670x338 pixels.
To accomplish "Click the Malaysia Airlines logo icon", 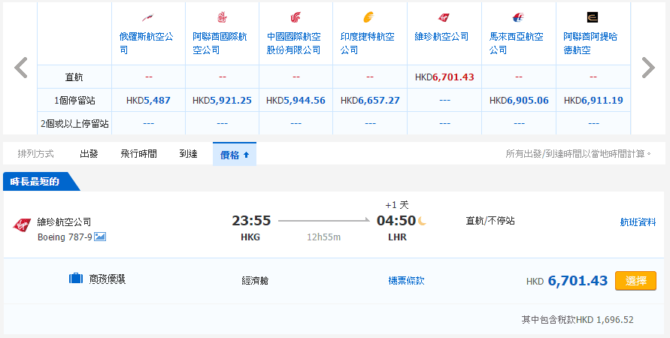I will tap(517, 17).
